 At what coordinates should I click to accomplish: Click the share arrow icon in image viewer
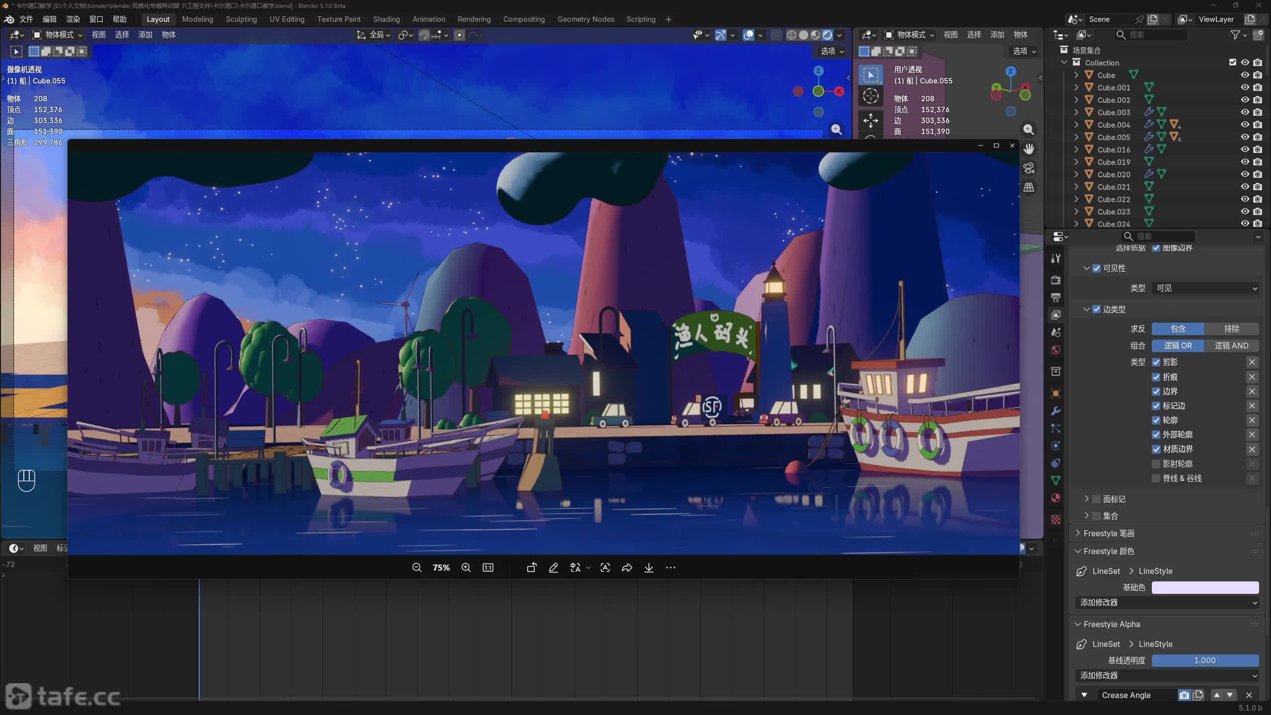point(627,568)
